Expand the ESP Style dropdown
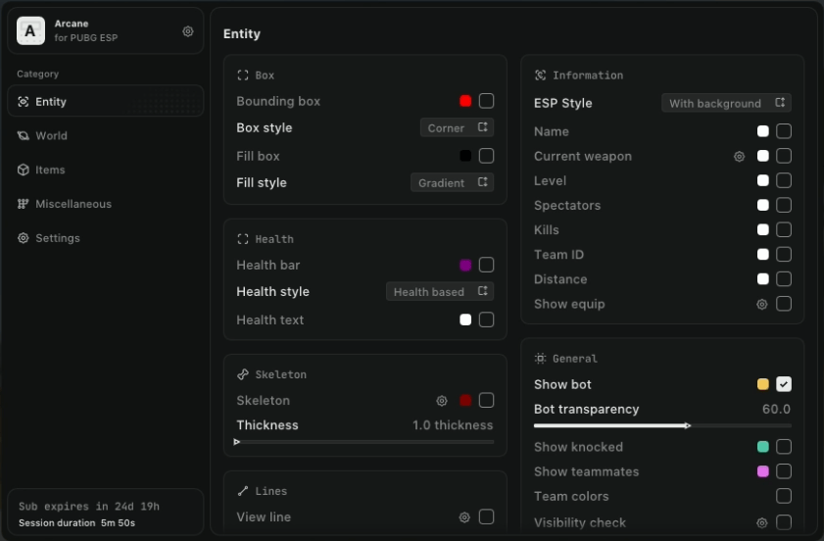The height and width of the screenshot is (541, 824). click(726, 103)
